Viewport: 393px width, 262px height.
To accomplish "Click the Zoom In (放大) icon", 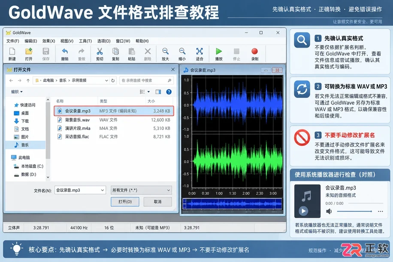I will coord(165,51).
